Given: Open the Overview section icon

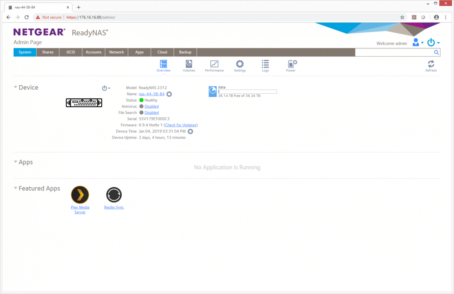Looking at the screenshot, I should pyautogui.click(x=163, y=64).
